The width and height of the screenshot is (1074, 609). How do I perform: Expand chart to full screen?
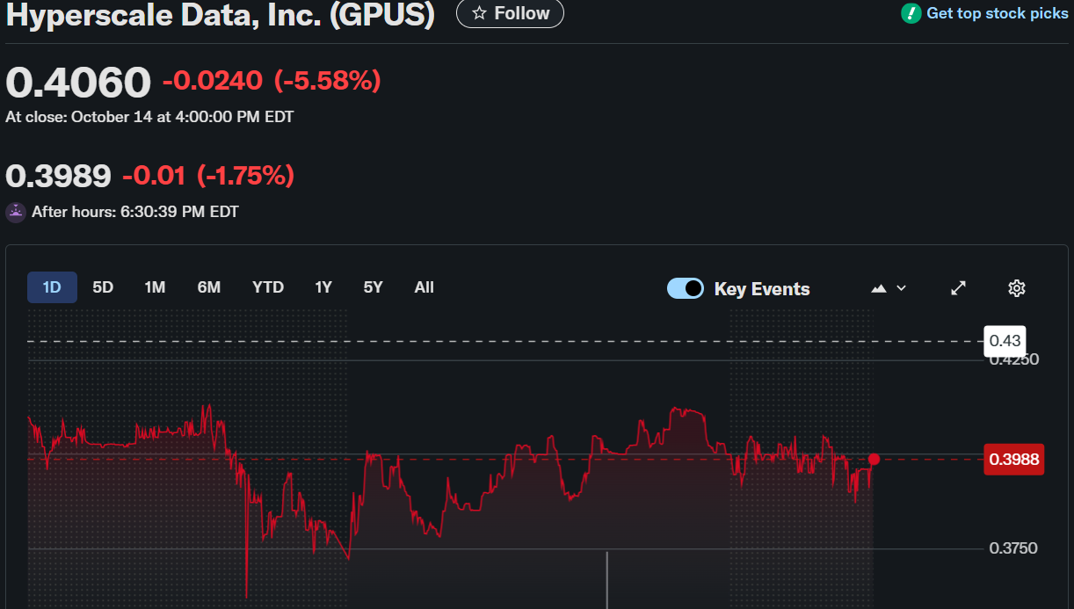coord(959,288)
